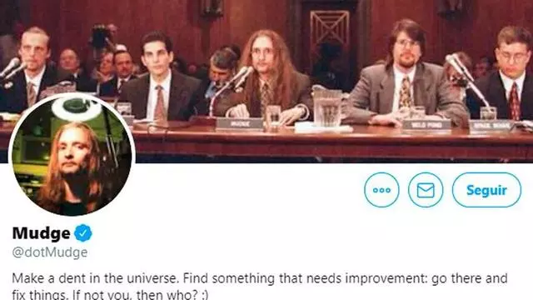Click the envelope direct message icon
The height and width of the screenshot is (300, 533).
pyautogui.click(x=426, y=190)
